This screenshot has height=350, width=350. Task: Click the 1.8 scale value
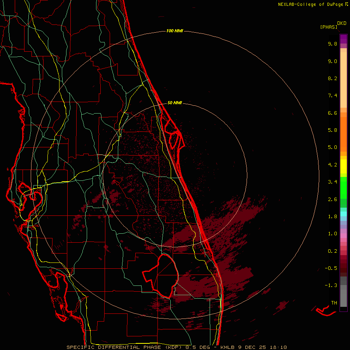click(332, 217)
